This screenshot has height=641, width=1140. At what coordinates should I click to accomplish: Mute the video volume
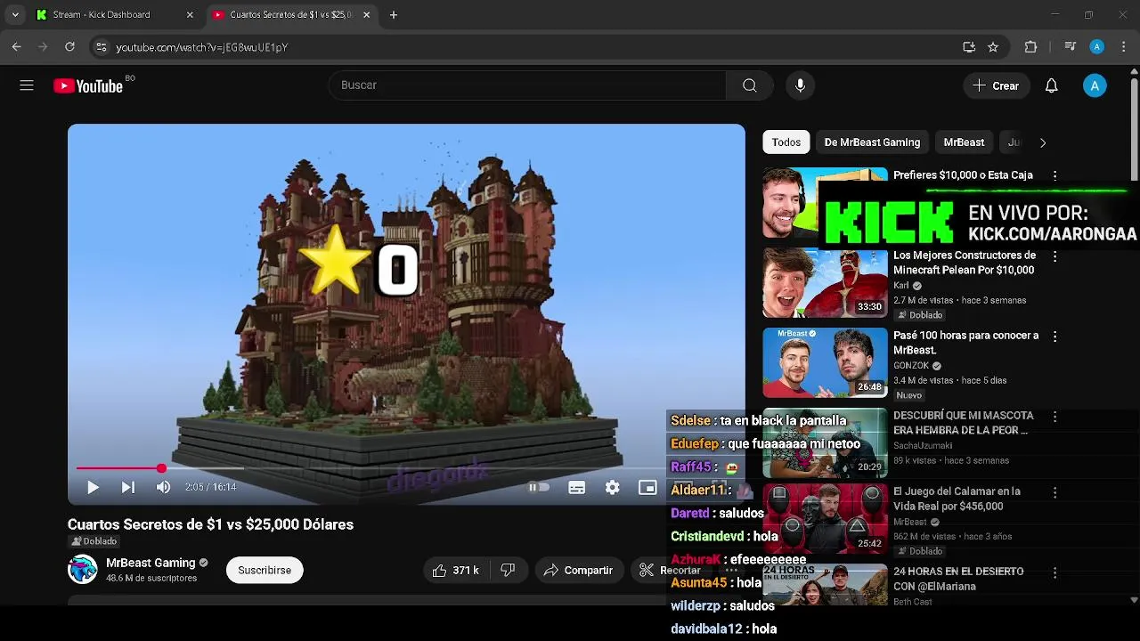pyautogui.click(x=163, y=487)
